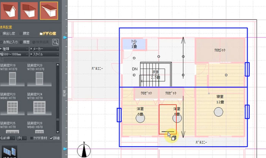Open the 種類 dropdown

[14, 49]
